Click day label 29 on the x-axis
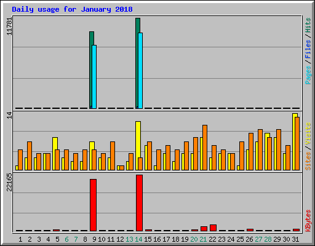Screen dimensions: 315x246 (x=277, y=239)
